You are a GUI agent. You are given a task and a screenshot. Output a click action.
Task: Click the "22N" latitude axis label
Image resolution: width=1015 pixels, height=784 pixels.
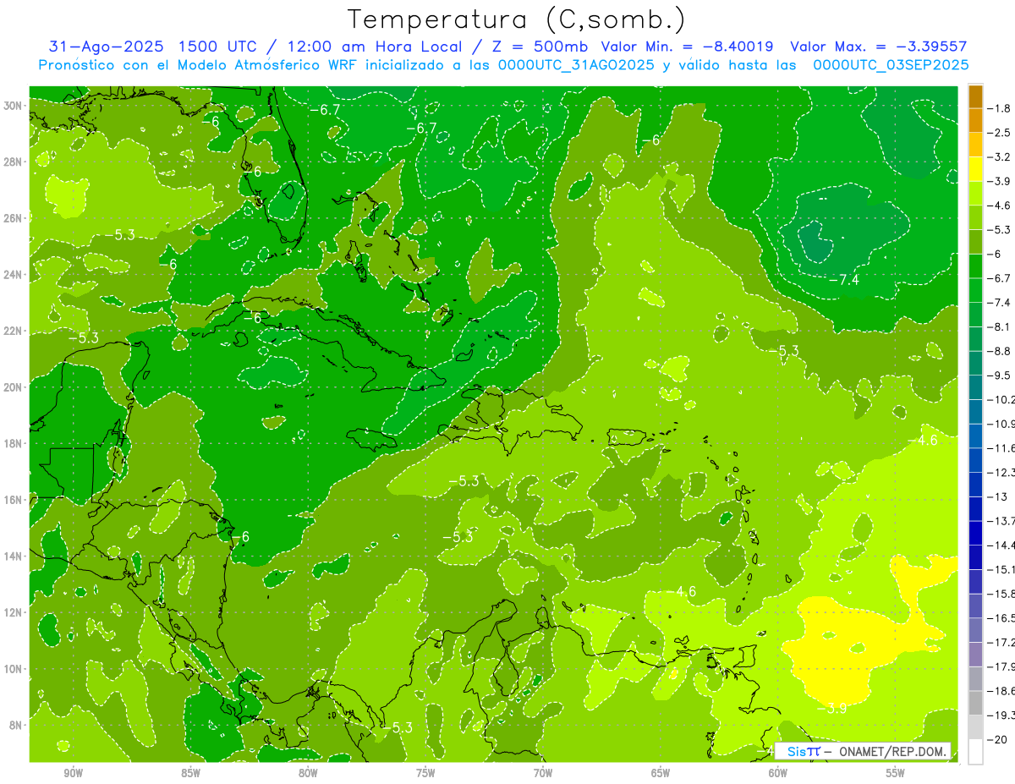pyautogui.click(x=14, y=331)
